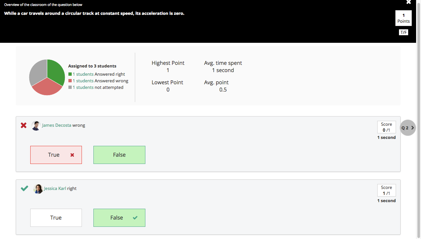Open James Decosta's profile avatar
This screenshot has height=239, width=421.
coord(36,125)
